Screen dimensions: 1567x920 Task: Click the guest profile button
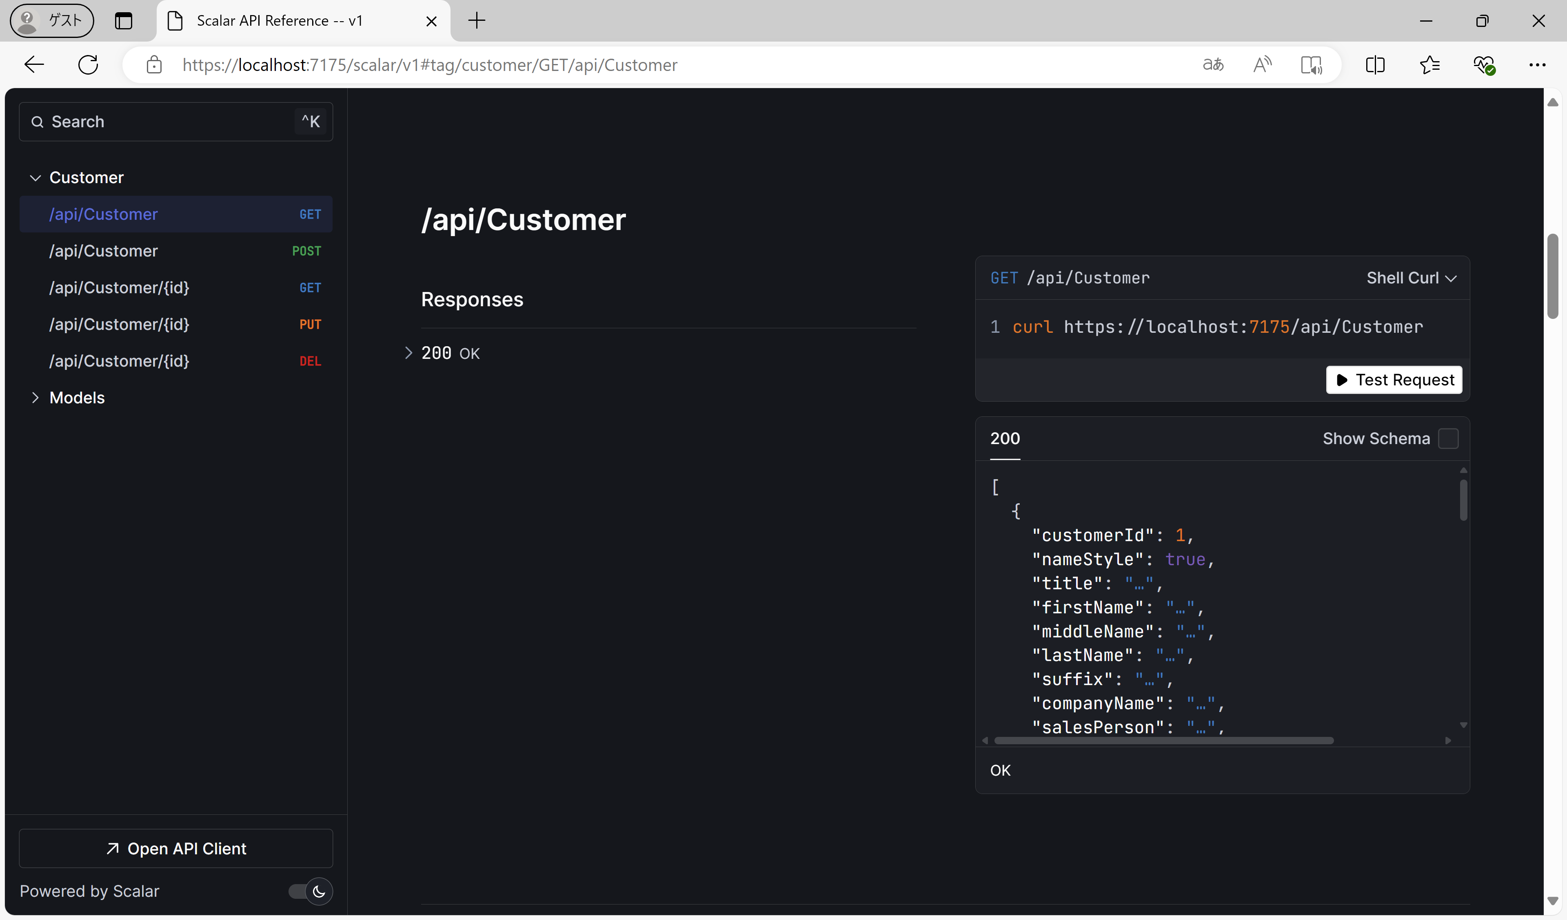(x=52, y=20)
